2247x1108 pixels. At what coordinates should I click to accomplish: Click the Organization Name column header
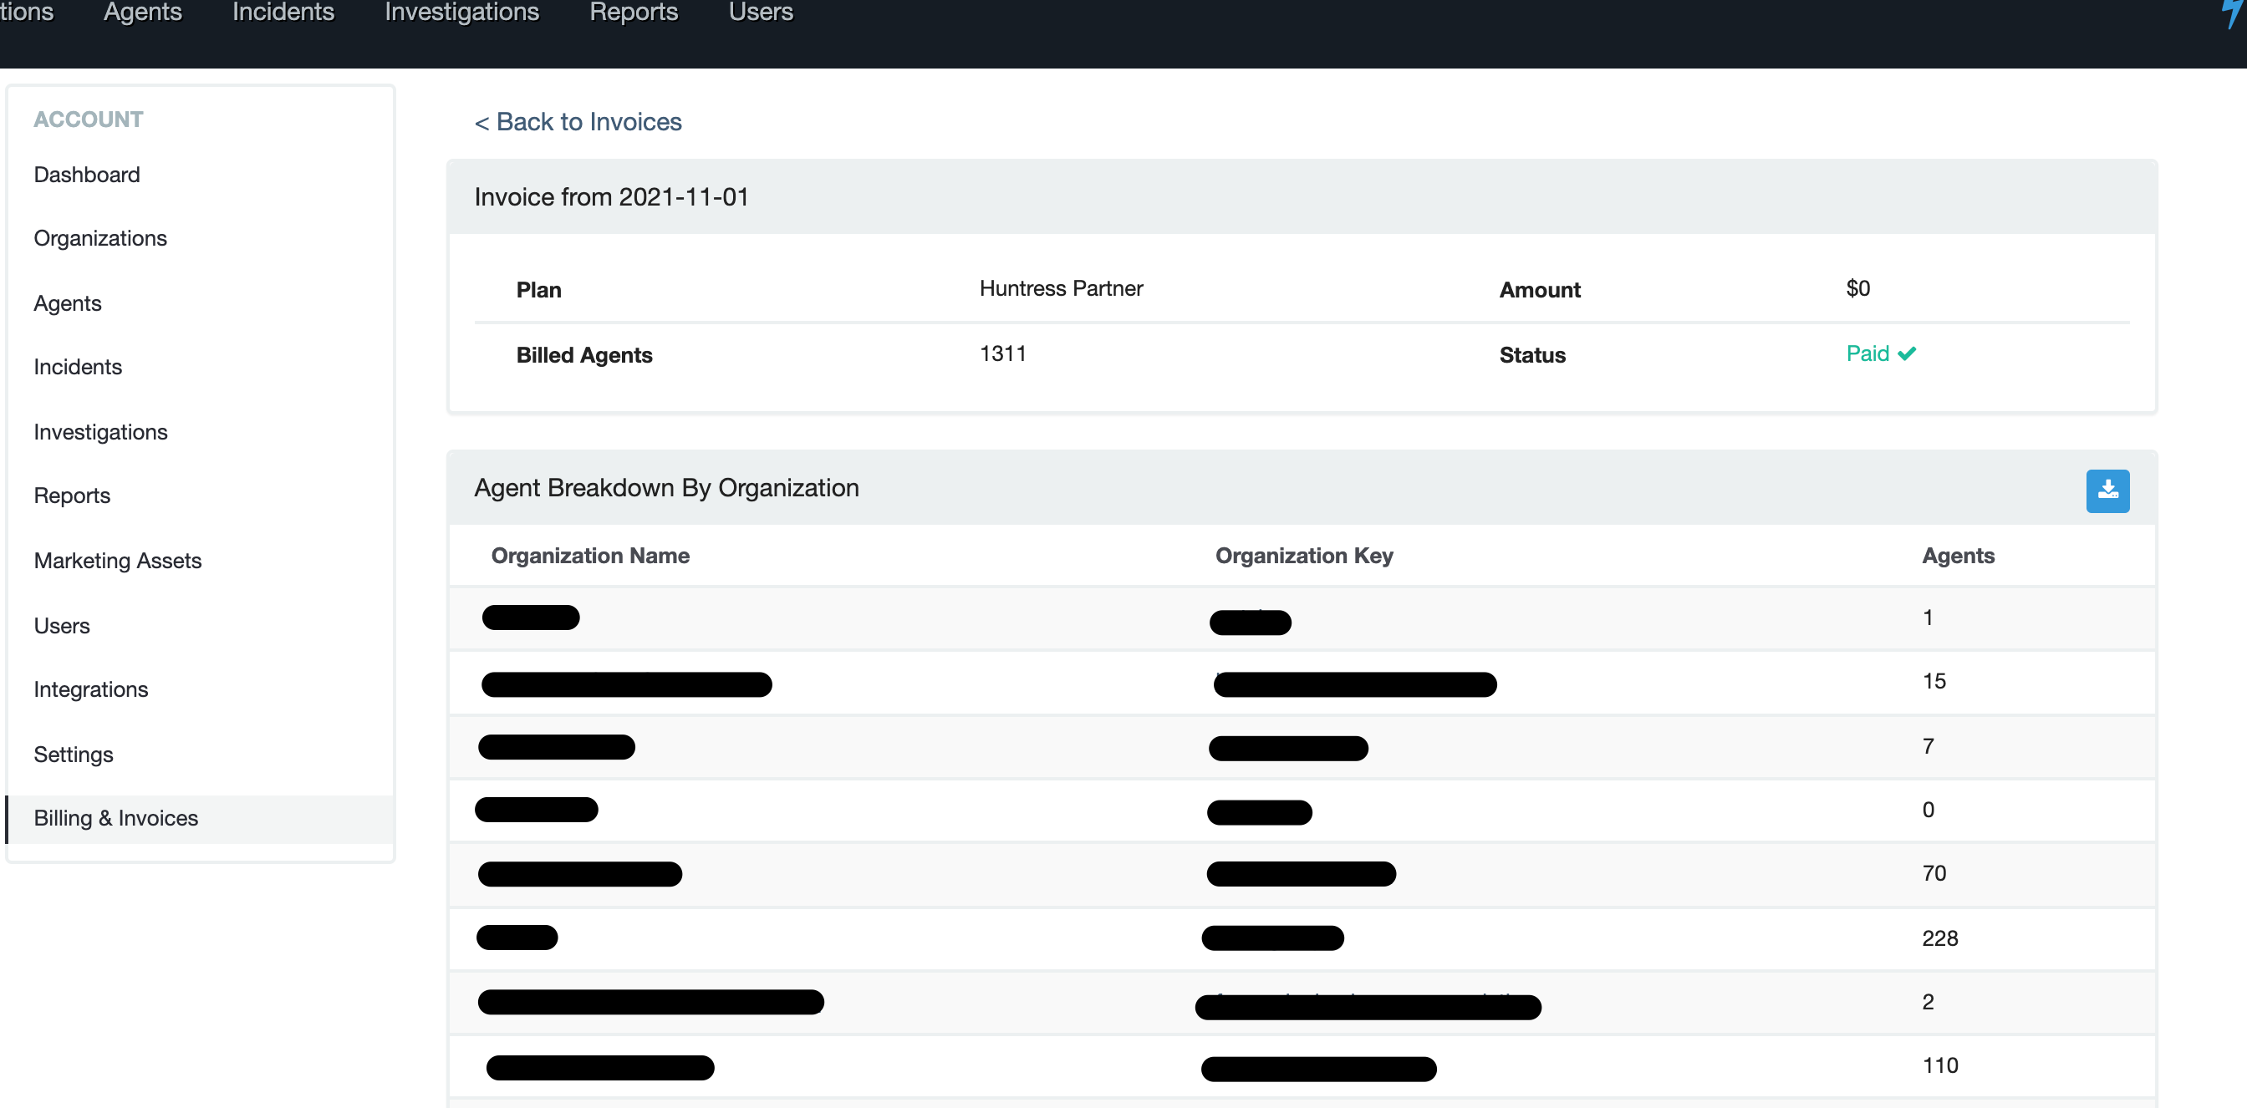pyautogui.click(x=589, y=556)
